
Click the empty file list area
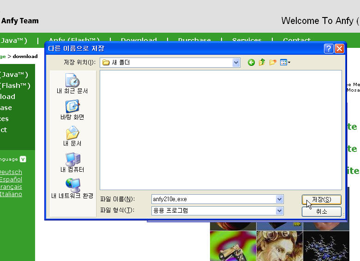[x=221, y=130]
